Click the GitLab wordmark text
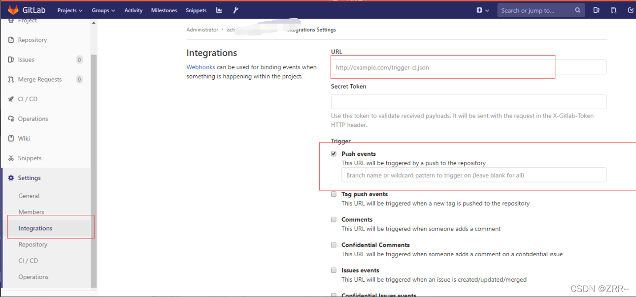 tap(34, 10)
